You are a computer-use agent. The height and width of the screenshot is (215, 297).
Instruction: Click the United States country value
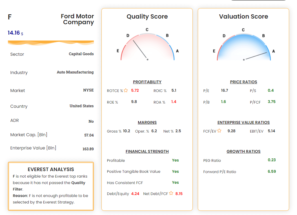click(x=82, y=106)
